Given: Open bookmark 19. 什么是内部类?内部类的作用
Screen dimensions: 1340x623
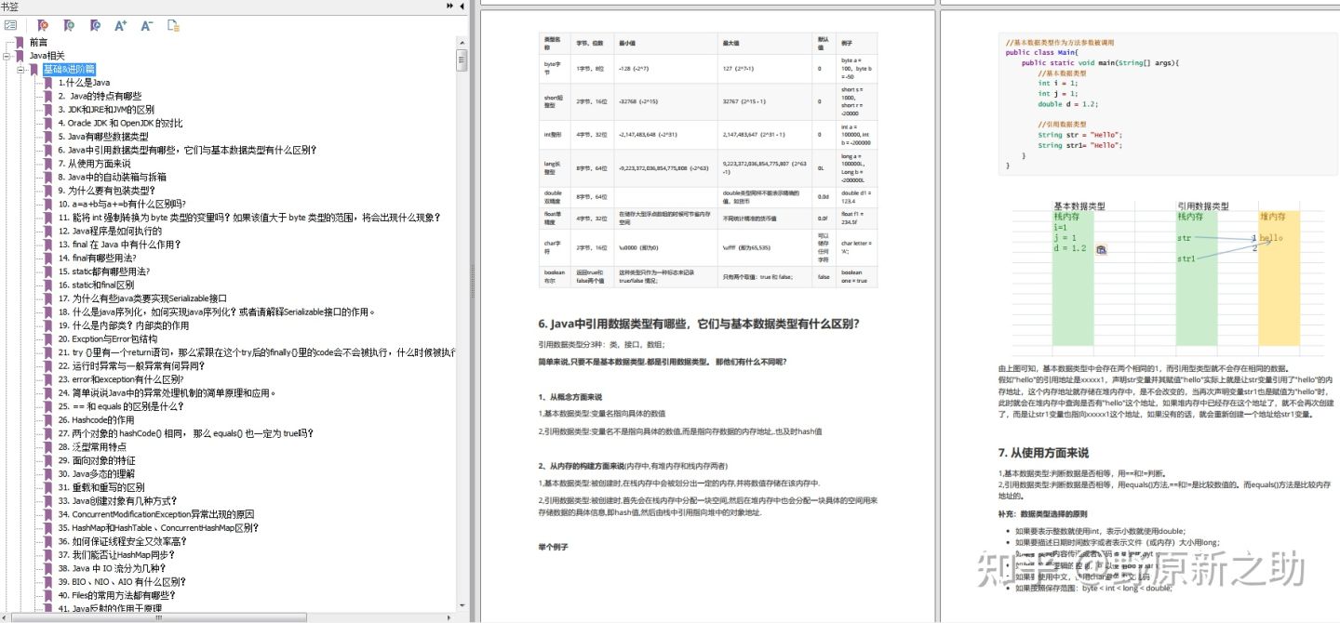Looking at the screenshot, I should click(123, 325).
